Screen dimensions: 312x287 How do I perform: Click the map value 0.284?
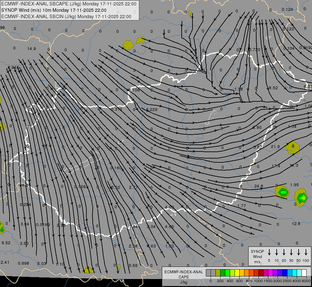(x=25, y=204)
